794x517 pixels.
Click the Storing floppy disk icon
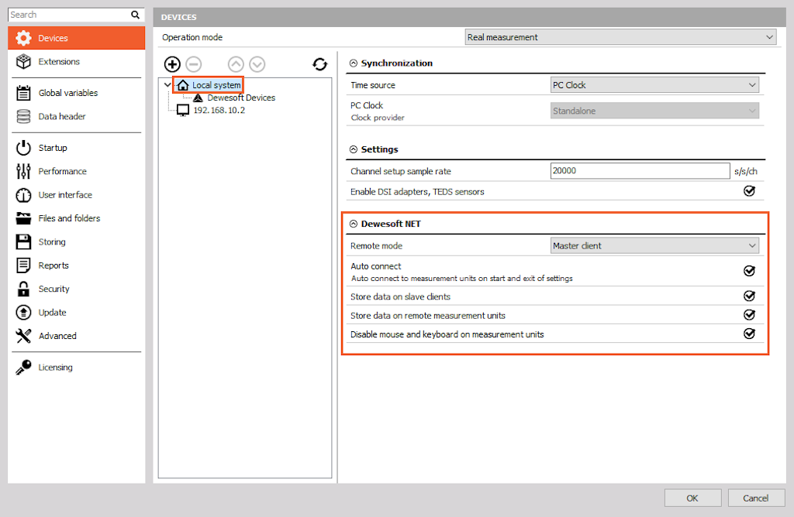[23, 241]
